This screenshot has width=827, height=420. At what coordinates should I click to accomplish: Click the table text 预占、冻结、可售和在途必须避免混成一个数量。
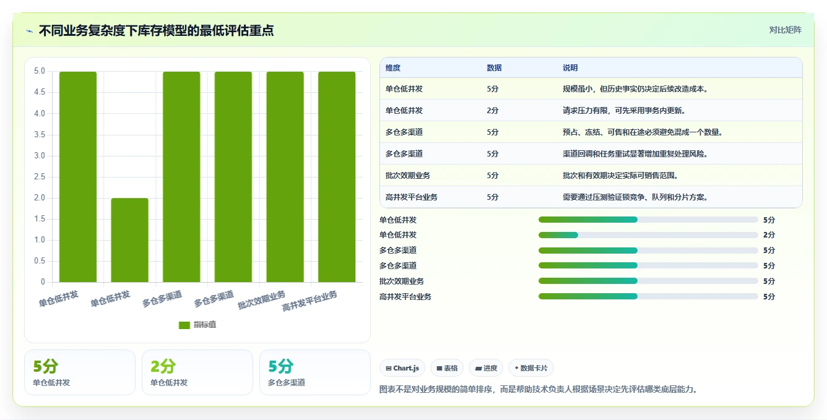click(x=643, y=132)
